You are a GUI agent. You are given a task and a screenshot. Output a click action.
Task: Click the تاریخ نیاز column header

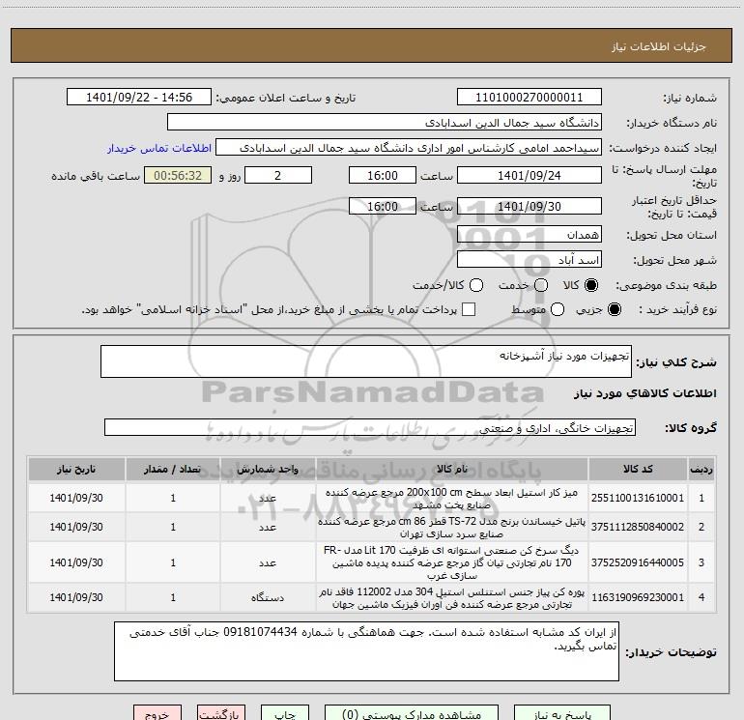point(76,469)
